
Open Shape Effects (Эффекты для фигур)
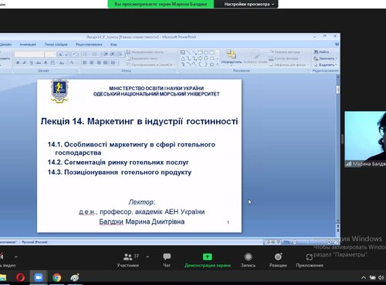(289, 65)
